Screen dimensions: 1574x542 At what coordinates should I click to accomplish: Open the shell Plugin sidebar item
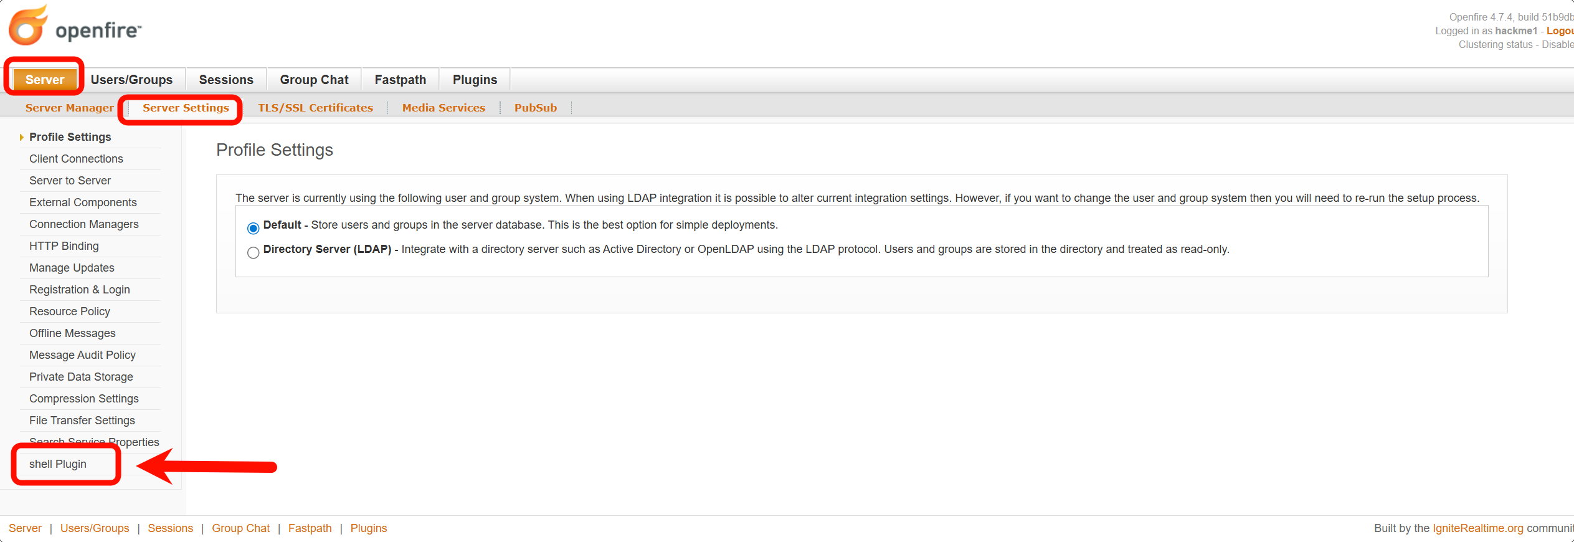[58, 464]
